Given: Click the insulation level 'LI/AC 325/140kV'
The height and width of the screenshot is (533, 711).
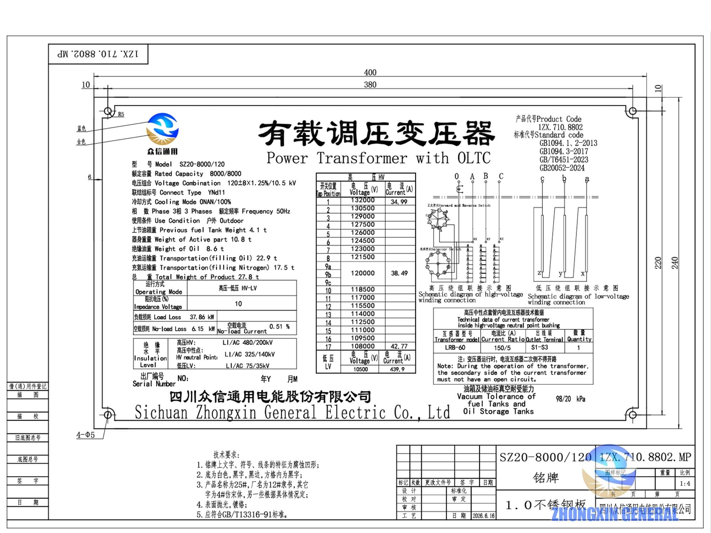Looking at the screenshot, I should 250,355.
